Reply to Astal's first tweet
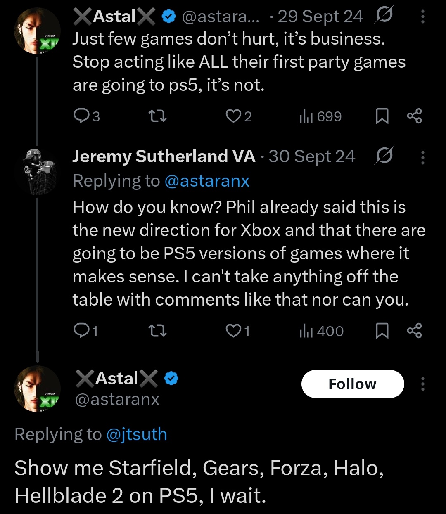The width and height of the screenshot is (446, 514). (x=81, y=116)
